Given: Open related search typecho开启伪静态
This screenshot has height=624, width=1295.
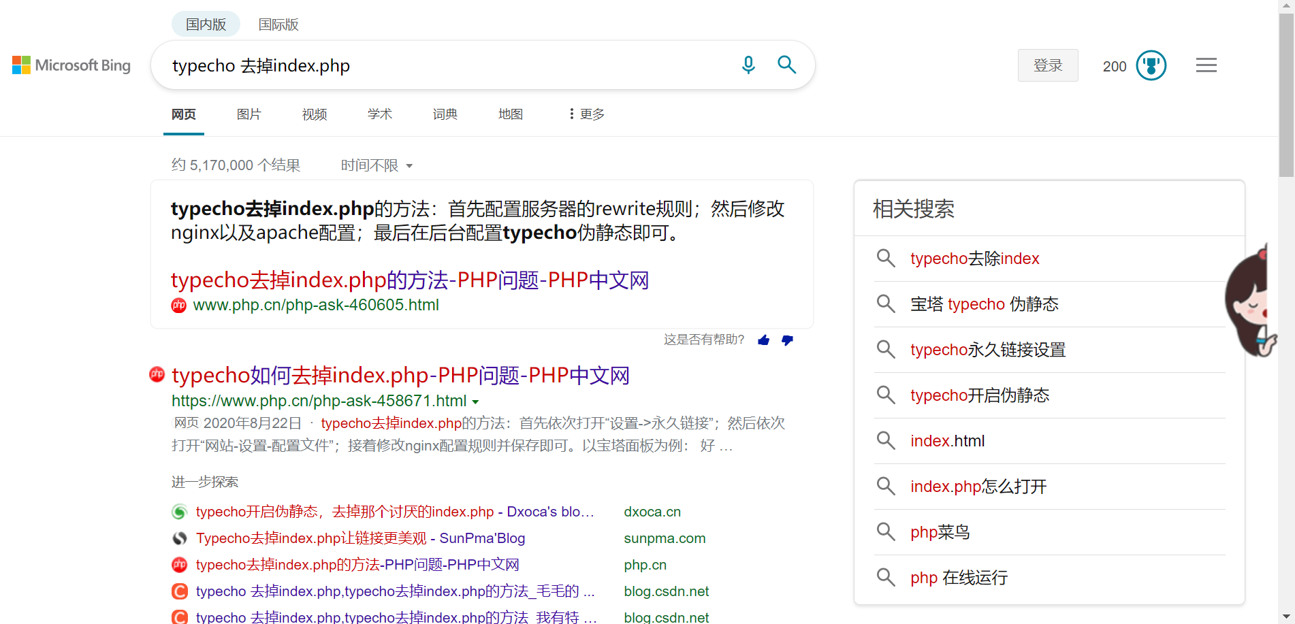Looking at the screenshot, I should tap(980, 395).
